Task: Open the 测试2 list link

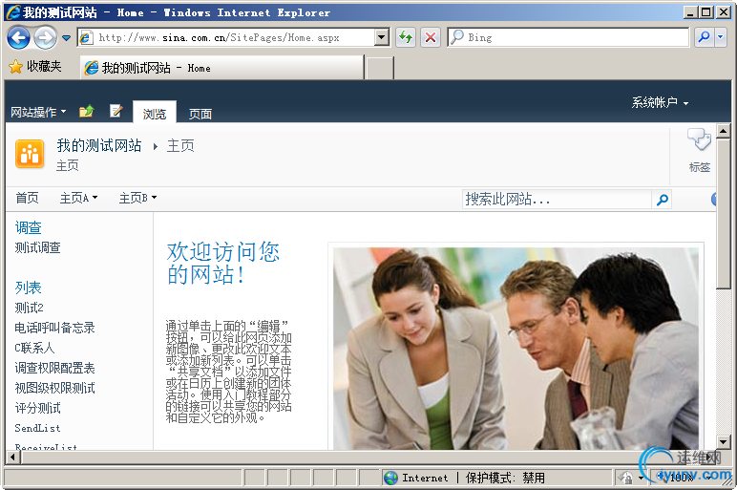Action: point(30,308)
